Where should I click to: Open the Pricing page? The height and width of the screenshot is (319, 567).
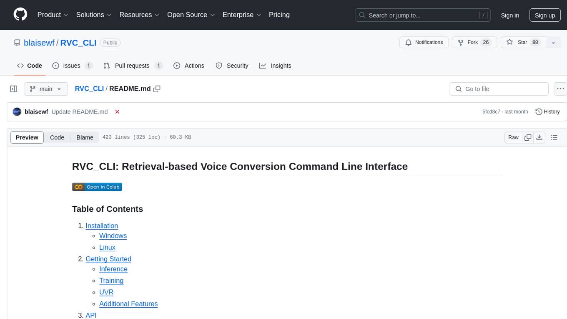(x=279, y=15)
